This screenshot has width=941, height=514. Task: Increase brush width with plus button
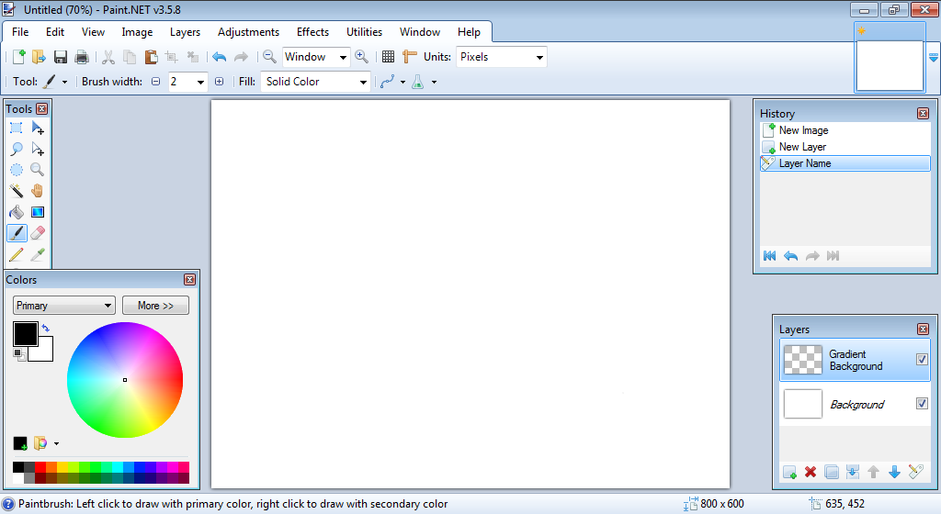coord(219,82)
